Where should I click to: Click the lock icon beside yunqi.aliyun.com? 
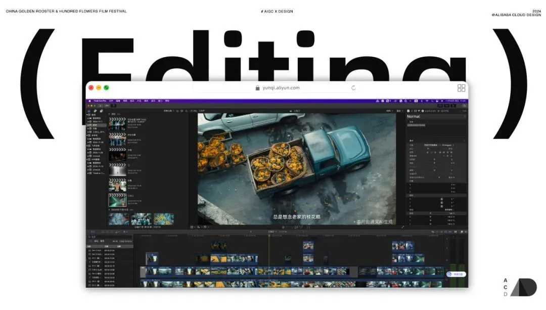click(x=258, y=88)
